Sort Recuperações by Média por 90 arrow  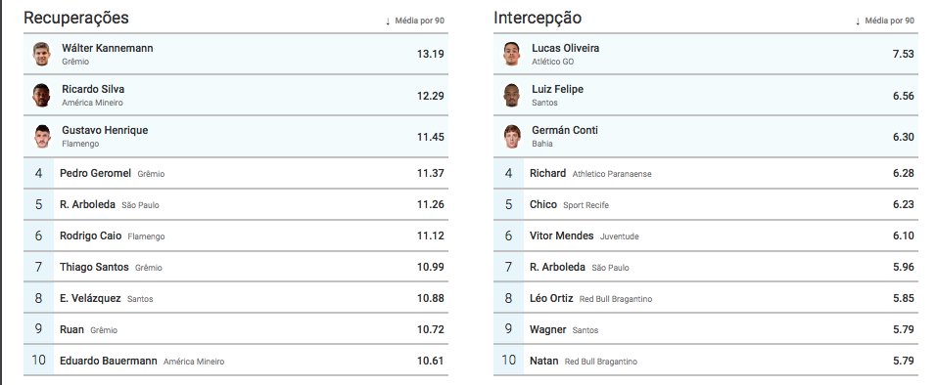pos(387,21)
